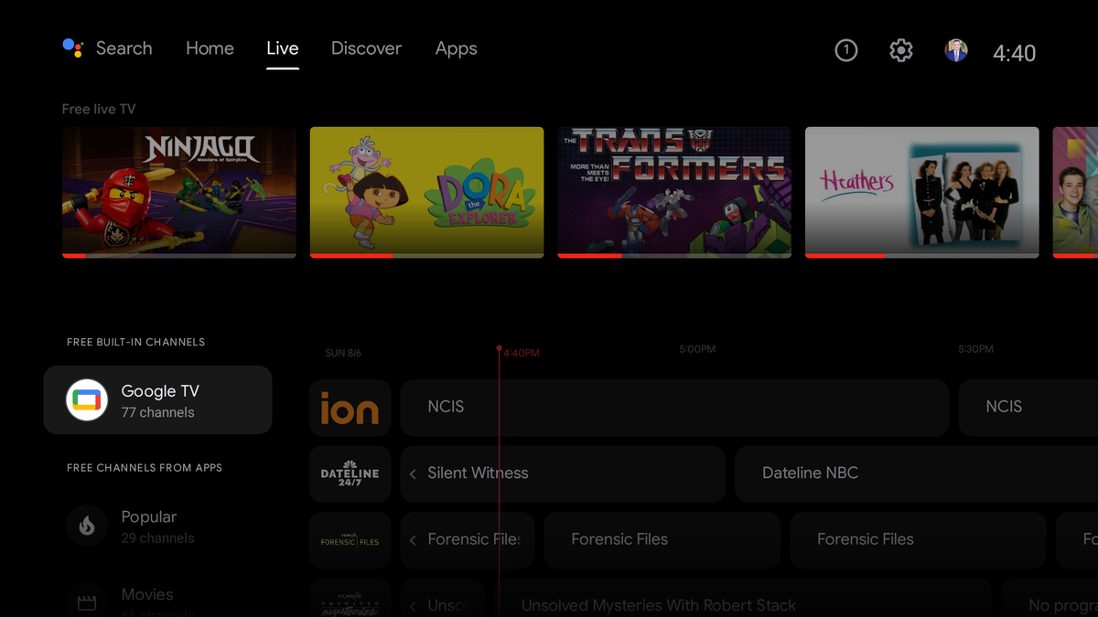Select the Silent Witness program
Viewport: 1098px width, 617px height.
click(x=563, y=474)
